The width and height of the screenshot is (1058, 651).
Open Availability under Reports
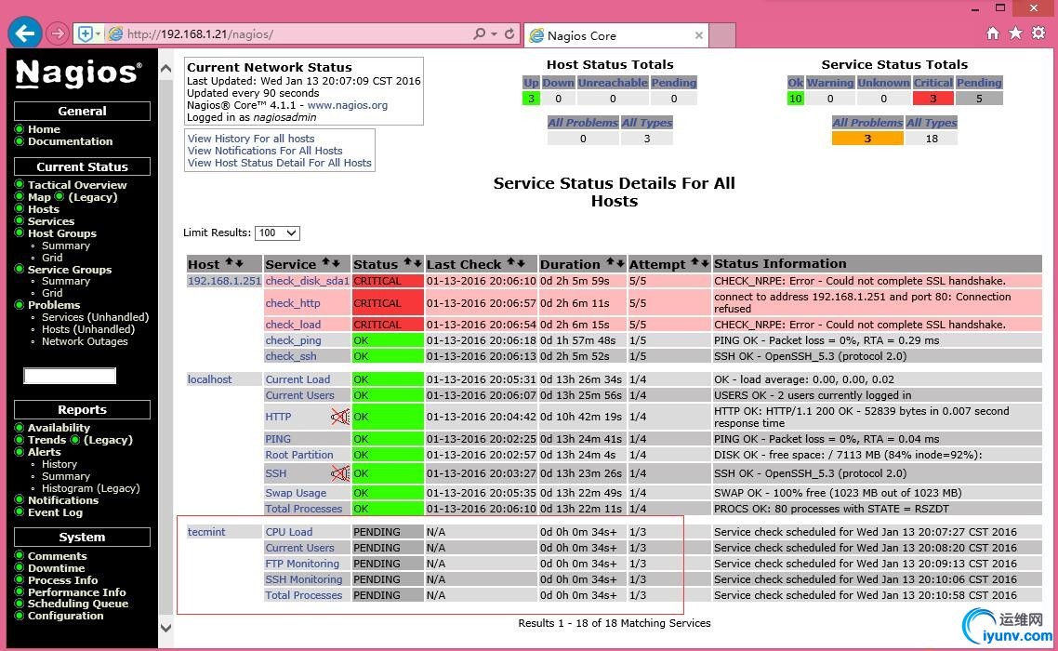pos(59,428)
